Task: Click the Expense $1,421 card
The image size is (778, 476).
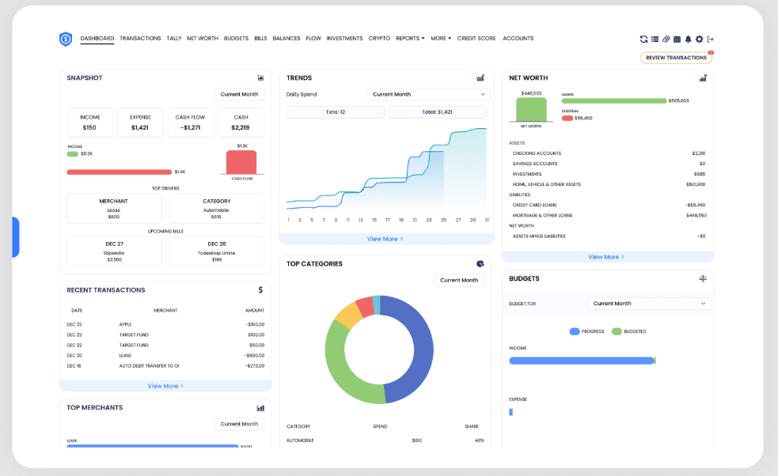Action: coord(140,123)
